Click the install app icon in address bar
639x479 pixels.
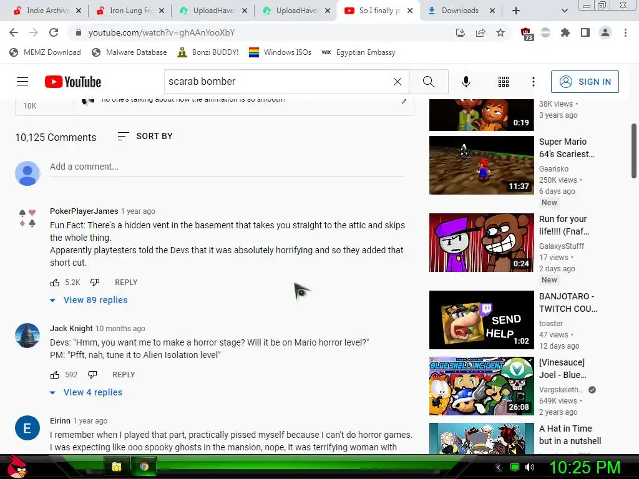pyautogui.click(x=461, y=32)
